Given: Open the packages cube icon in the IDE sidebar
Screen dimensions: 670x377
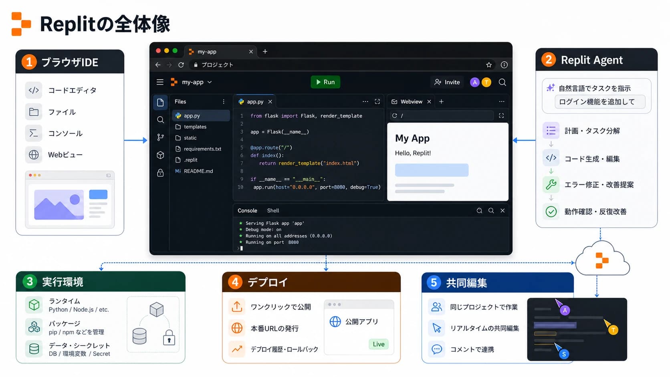Looking at the screenshot, I should [x=160, y=155].
